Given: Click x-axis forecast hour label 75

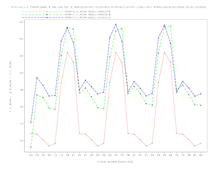Looking at the screenshot, I should click(x=183, y=155).
